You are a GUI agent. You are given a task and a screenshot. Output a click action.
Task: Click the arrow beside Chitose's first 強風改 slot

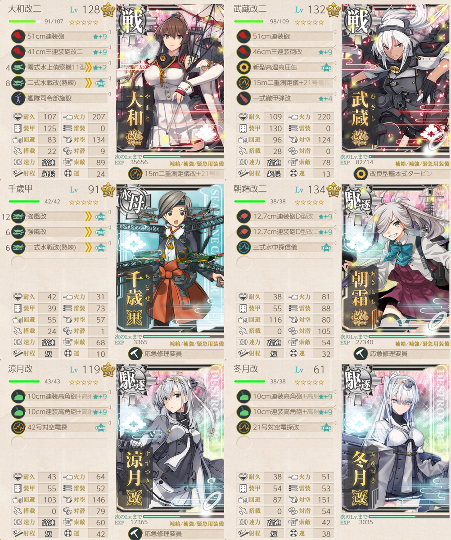pos(110,213)
